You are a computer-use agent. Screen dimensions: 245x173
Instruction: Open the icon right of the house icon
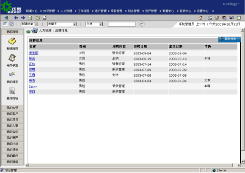pos(210,18)
